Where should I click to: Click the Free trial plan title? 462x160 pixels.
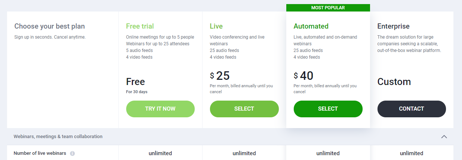coord(140,26)
